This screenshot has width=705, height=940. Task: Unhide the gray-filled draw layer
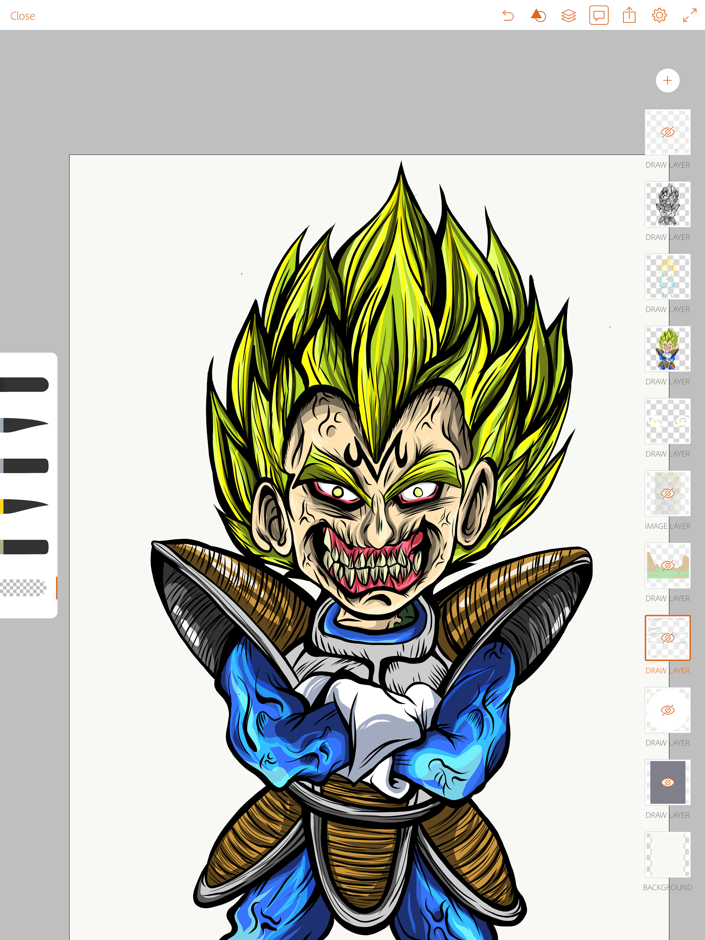[x=667, y=782]
